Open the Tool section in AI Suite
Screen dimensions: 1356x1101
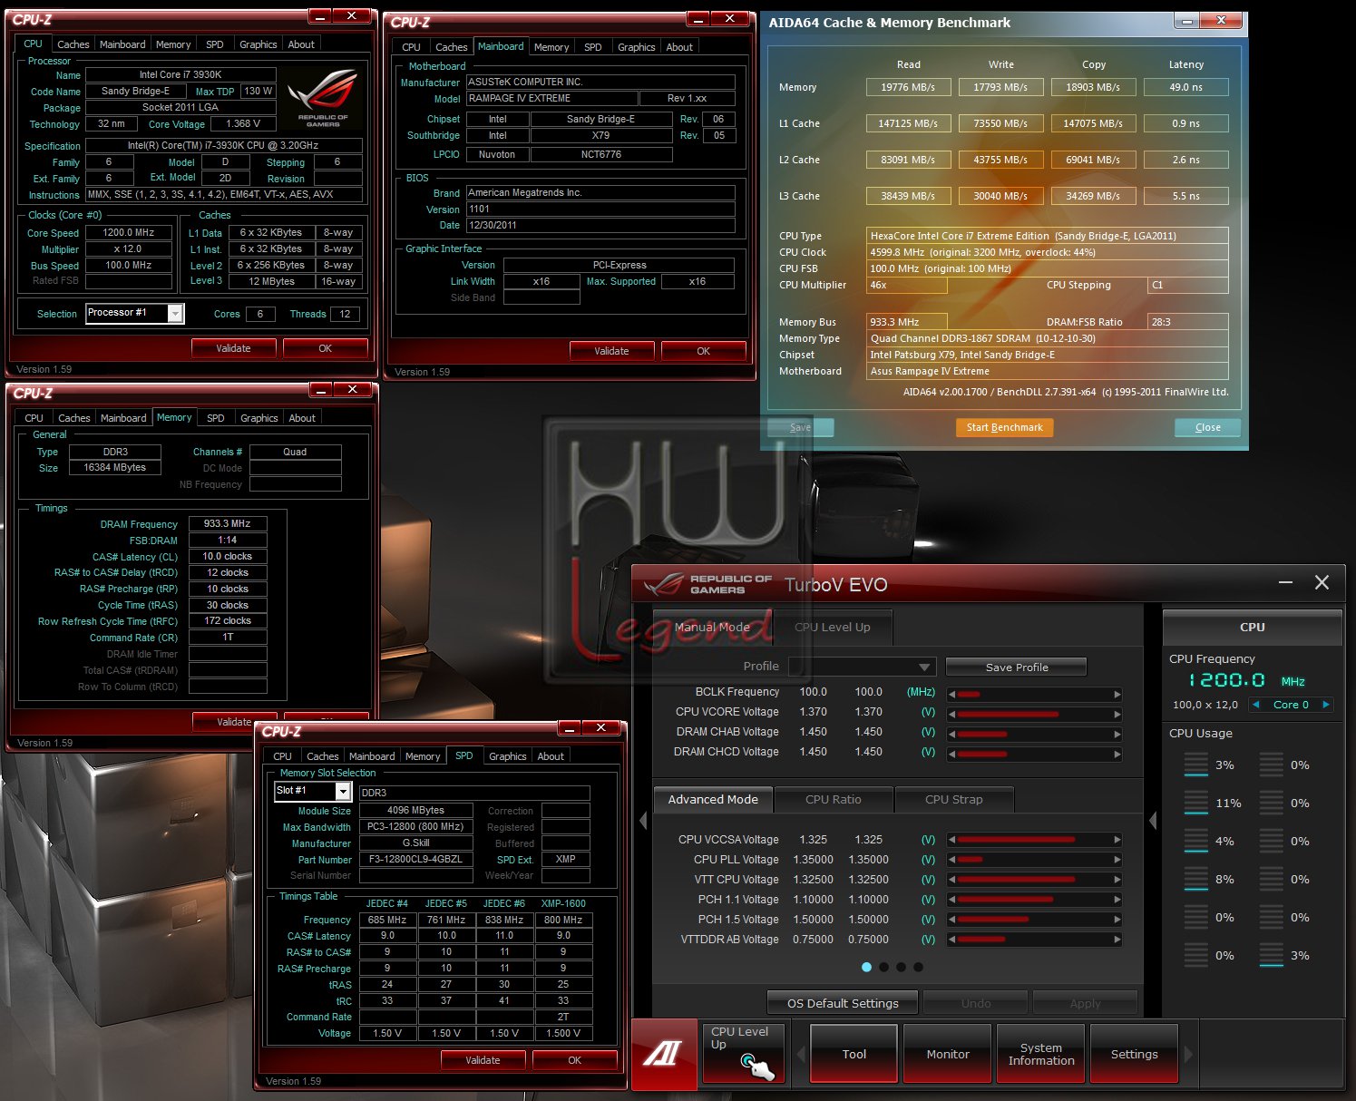pyautogui.click(x=854, y=1054)
